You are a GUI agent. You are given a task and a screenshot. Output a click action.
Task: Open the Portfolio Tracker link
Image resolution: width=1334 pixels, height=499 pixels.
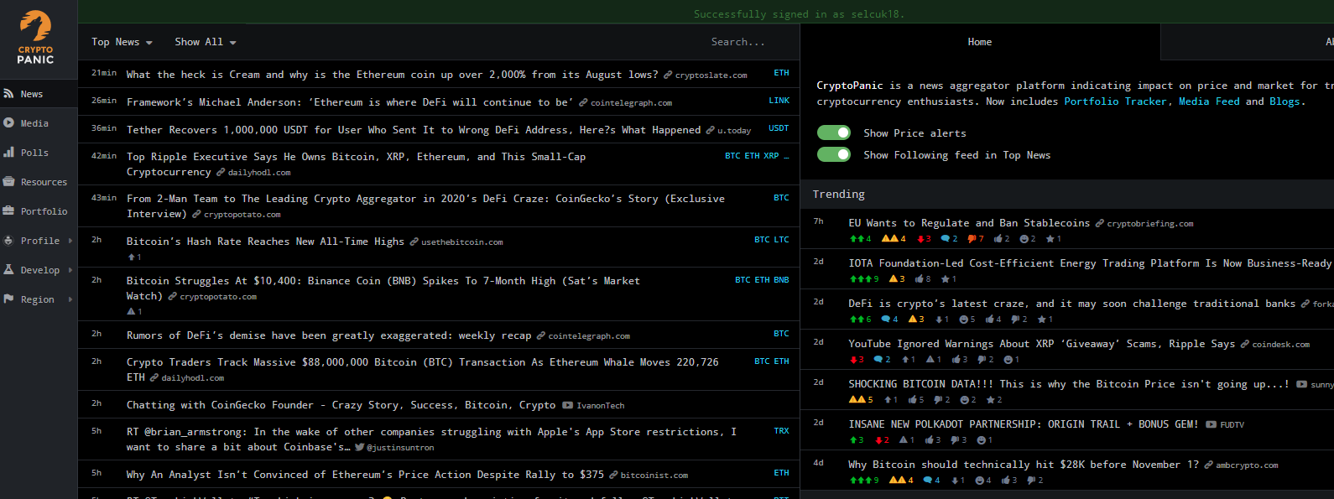(1116, 101)
